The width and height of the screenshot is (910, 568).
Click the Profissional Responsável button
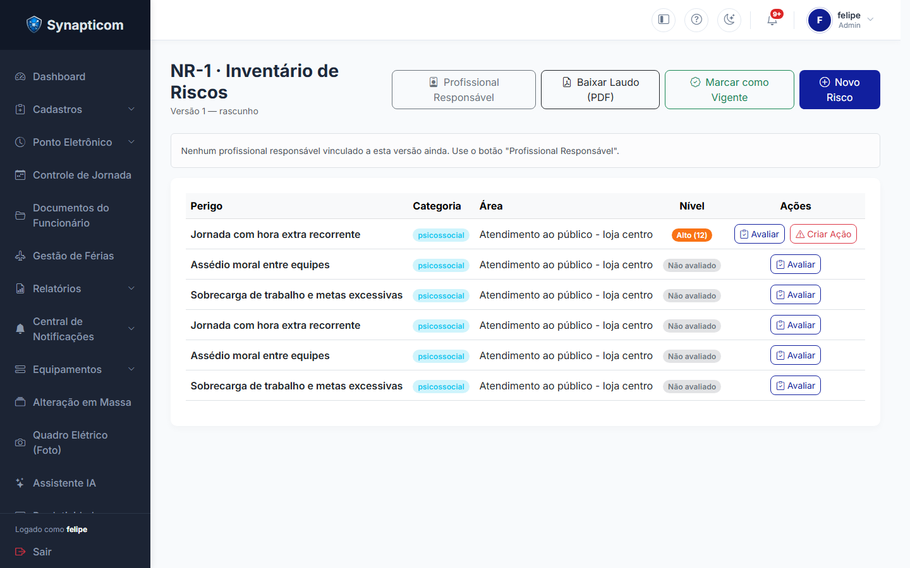pyautogui.click(x=464, y=90)
